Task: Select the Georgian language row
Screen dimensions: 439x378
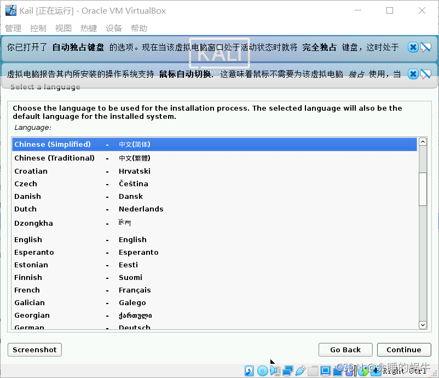Action: [x=215, y=316]
